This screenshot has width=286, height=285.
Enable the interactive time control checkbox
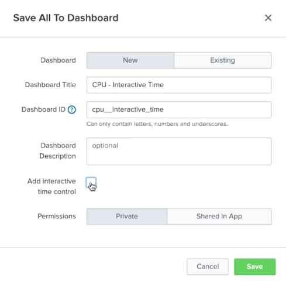click(91, 183)
